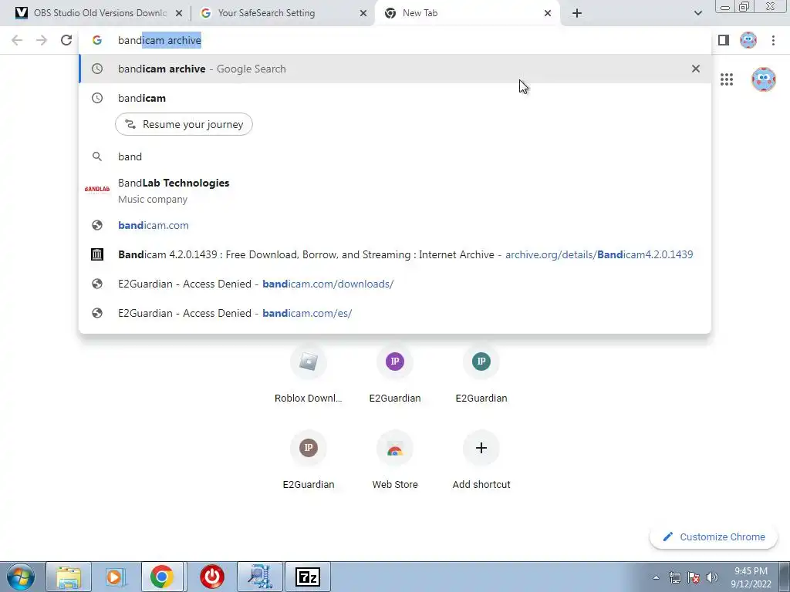Click the Customize Chrome button
Screen dimensions: 790x592
coord(714,537)
